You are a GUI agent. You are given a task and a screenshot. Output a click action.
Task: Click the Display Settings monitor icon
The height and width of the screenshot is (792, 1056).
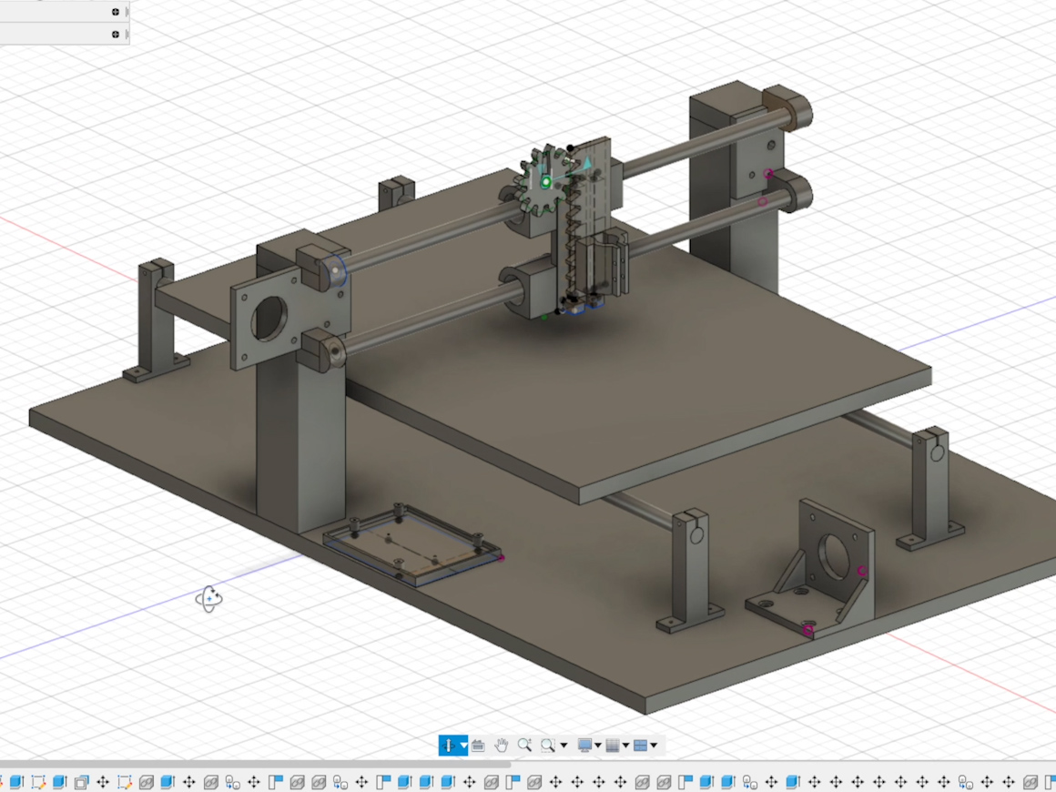584,746
